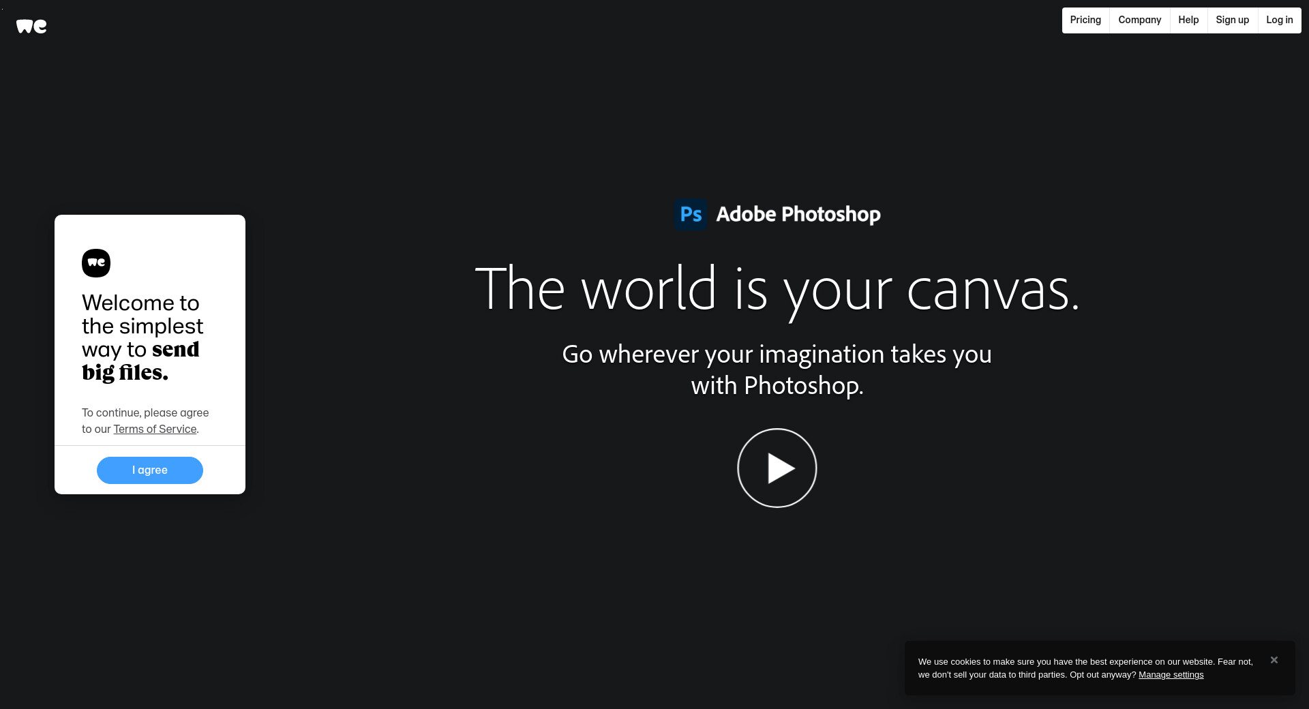Image resolution: width=1309 pixels, height=709 pixels.
Task: Click the "Adobe Photoshop" brand text
Action: point(798,214)
